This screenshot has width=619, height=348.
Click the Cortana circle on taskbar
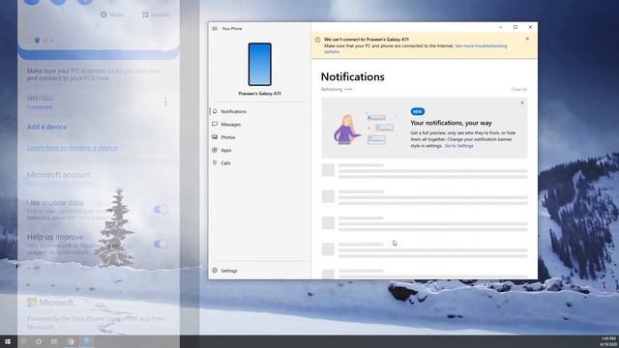click(x=39, y=341)
